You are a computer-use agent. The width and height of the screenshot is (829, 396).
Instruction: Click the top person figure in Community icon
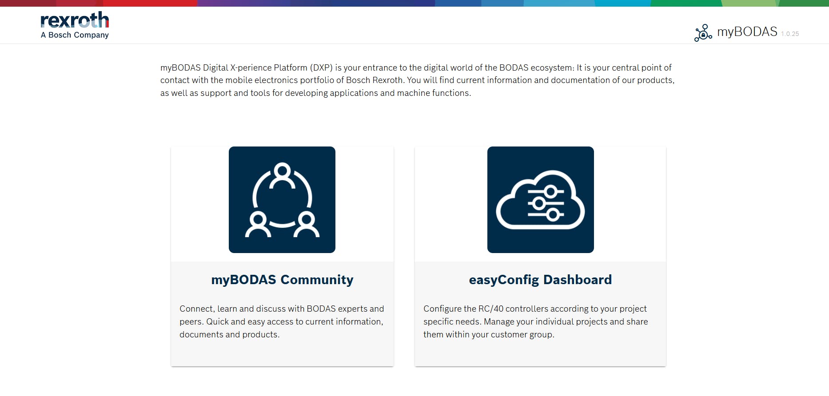coord(282,174)
